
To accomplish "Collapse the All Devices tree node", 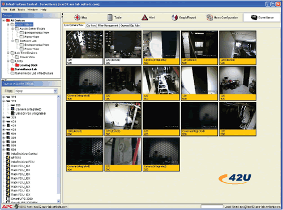I will pyautogui.click(x=3, y=20).
